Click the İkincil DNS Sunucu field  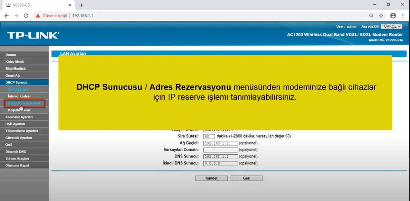[220, 163]
